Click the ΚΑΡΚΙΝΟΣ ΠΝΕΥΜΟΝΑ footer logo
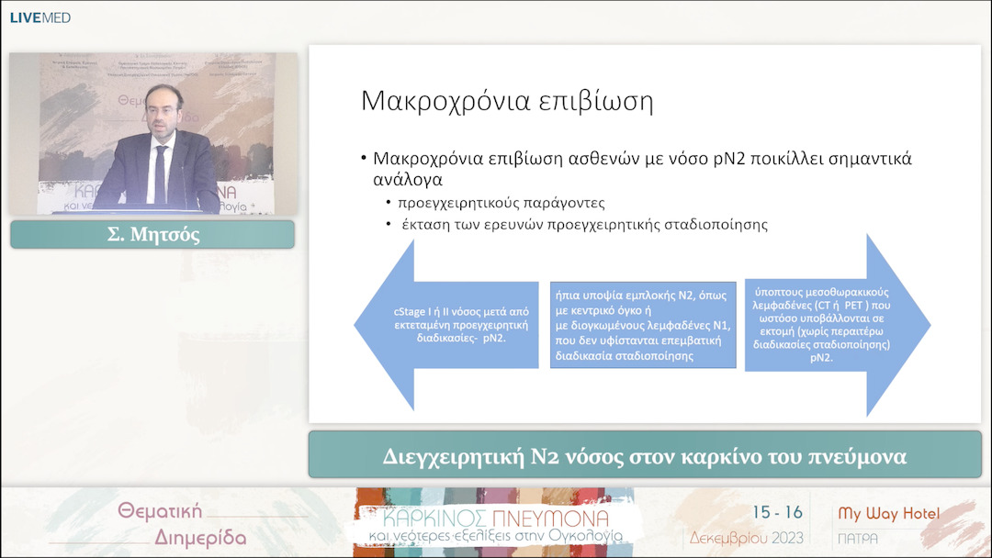Image resolution: width=992 pixels, height=558 pixels. pyautogui.click(x=496, y=523)
